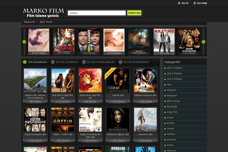This screenshot has height=152, width=228.
Task: Advance the movie carousel with right arrow
Action: coord(203,42)
